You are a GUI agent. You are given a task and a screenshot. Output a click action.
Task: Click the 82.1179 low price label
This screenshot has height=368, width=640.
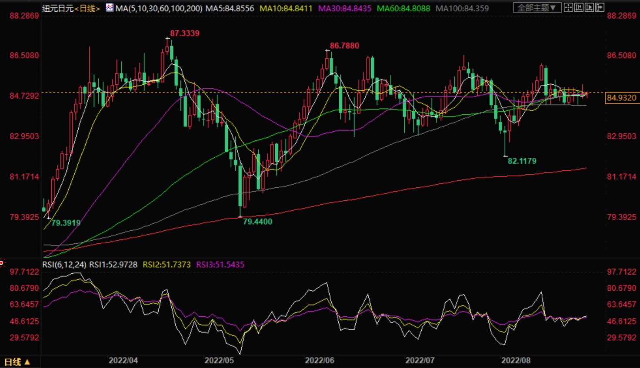[522, 161]
